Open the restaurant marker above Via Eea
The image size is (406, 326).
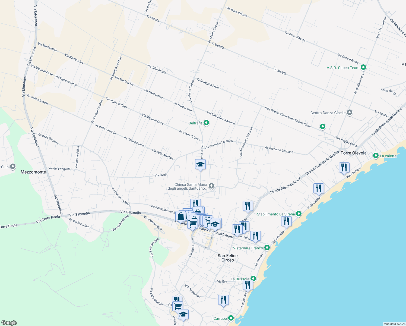pos(224,300)
